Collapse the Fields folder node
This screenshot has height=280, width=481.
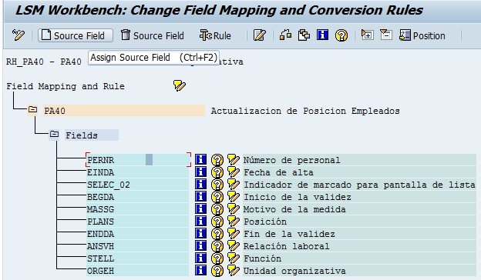coord(54,134)
